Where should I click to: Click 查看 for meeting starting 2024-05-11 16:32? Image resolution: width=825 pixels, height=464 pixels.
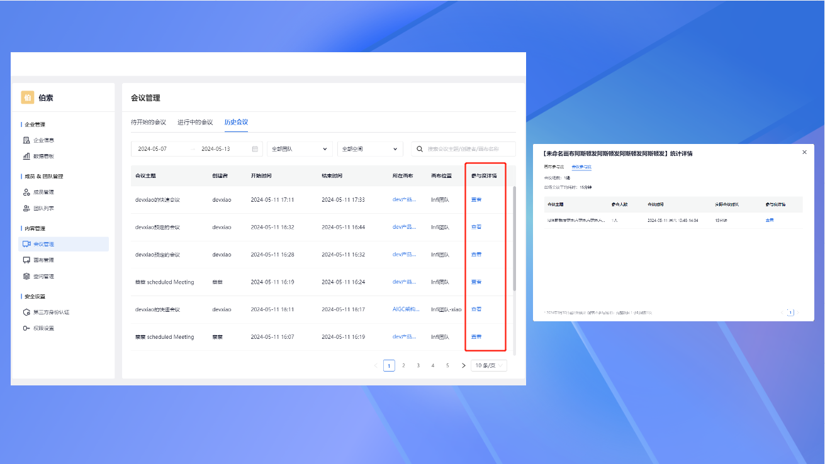click(476, 227)
